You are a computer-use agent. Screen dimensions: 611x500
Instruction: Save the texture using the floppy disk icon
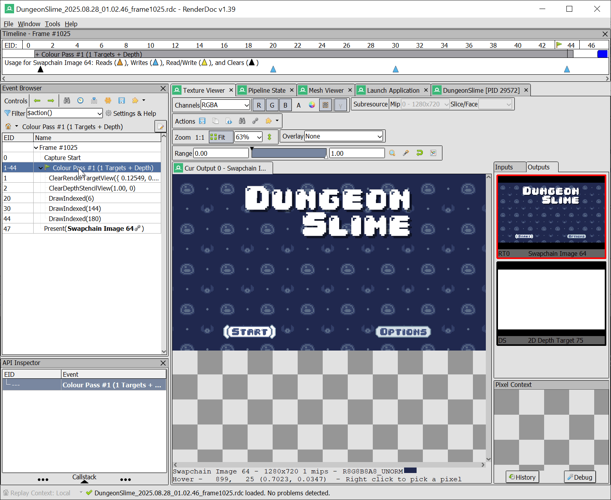pyautogui.click(x=202, y=121)
